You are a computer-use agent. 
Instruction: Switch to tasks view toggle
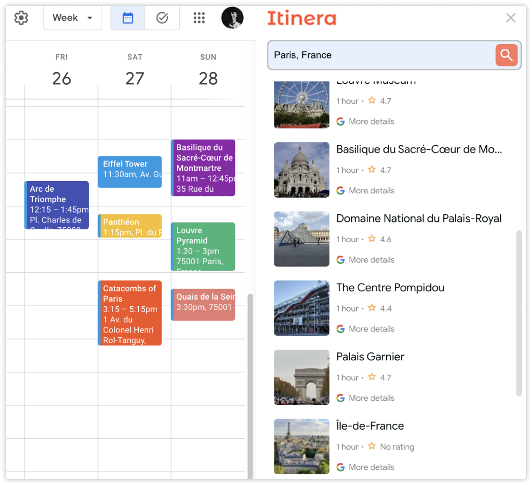(162, 18)
